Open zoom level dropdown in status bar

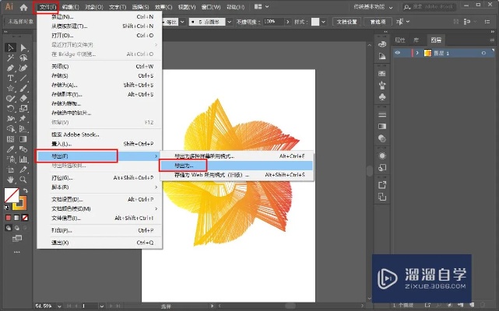point(59,306)
